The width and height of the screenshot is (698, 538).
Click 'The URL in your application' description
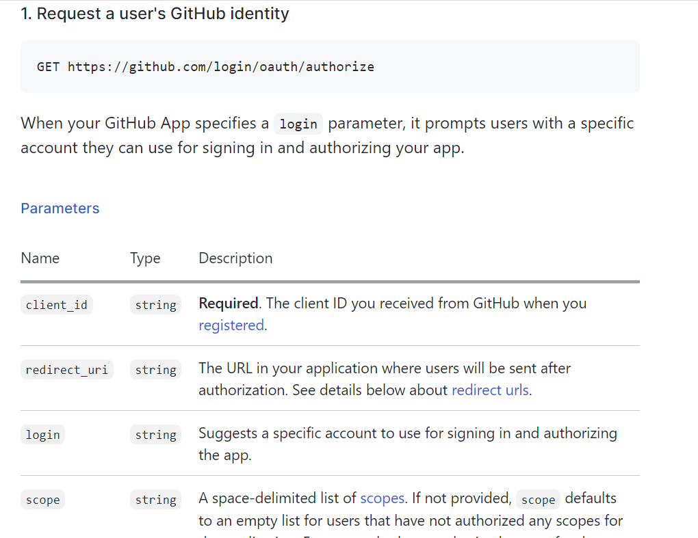click(385, 379)
